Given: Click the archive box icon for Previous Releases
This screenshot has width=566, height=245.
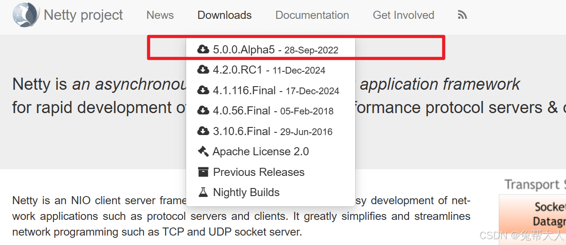Looking at the screenshot, I should click(x=203, y=172).
